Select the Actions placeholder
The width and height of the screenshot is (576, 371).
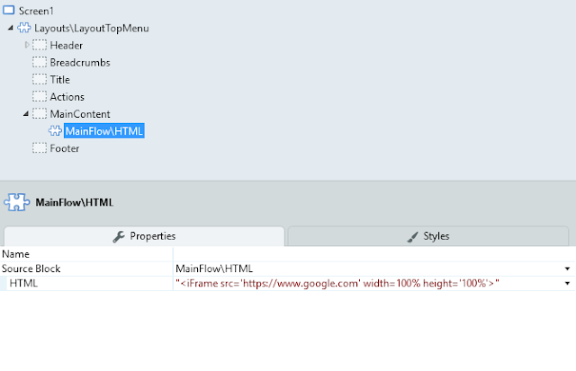(x=67, y=97)
